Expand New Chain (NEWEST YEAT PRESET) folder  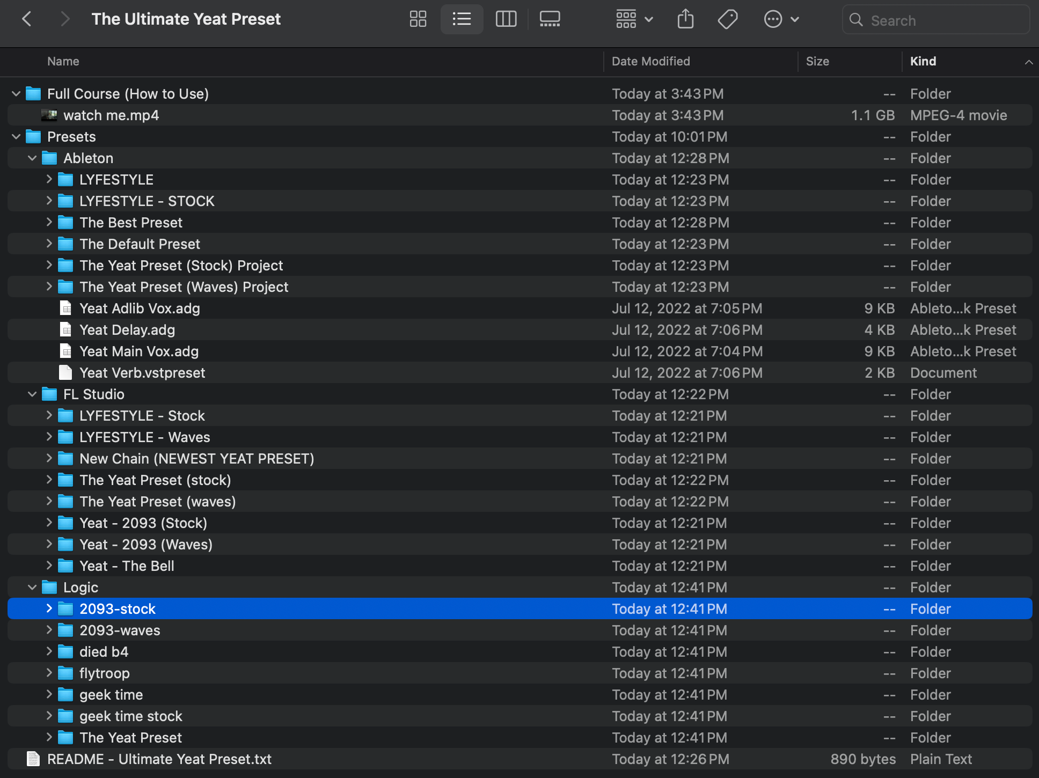coord(49,458)
